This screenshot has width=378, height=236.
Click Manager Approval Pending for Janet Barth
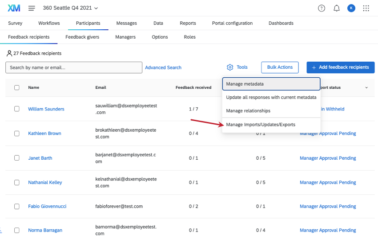tap(328, 158)
